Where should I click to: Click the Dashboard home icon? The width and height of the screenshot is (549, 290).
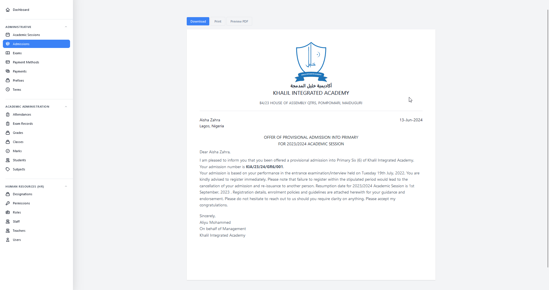pyautogui.click(x=7, y=9)
